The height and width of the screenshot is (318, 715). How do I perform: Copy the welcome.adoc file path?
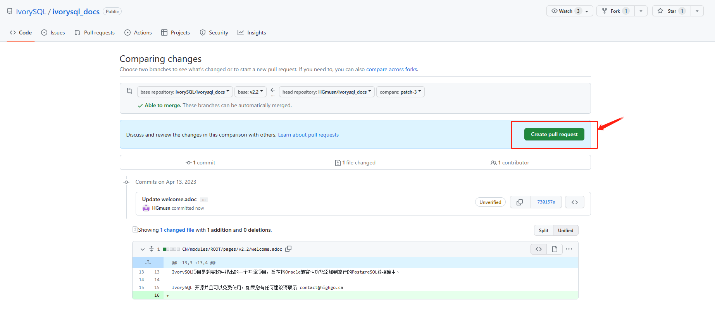(288, 249)
